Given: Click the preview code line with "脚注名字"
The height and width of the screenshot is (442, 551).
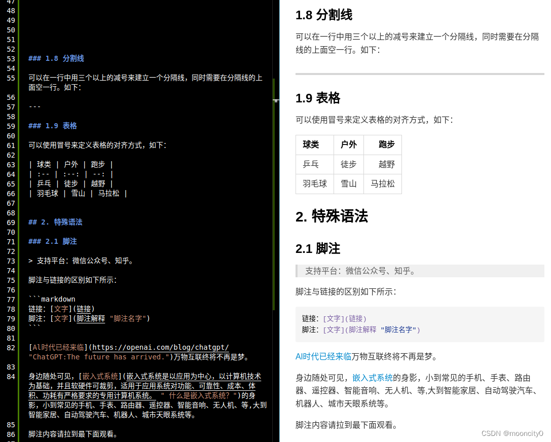Looking at the screenshot, I should point(361,329).
